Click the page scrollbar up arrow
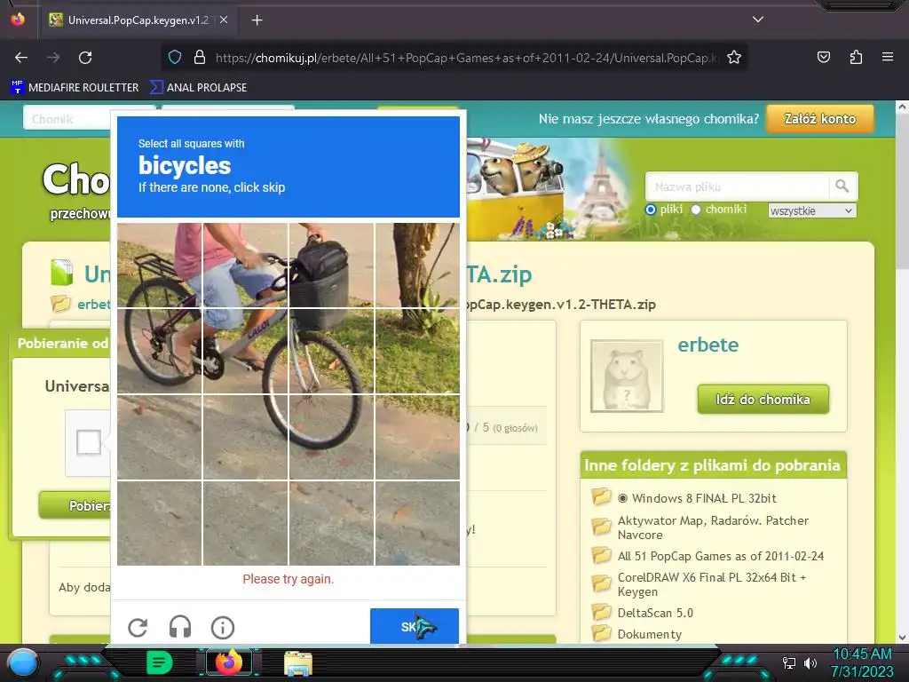The height and width of the screenshot is (682, 909). [x=902, y=107]
